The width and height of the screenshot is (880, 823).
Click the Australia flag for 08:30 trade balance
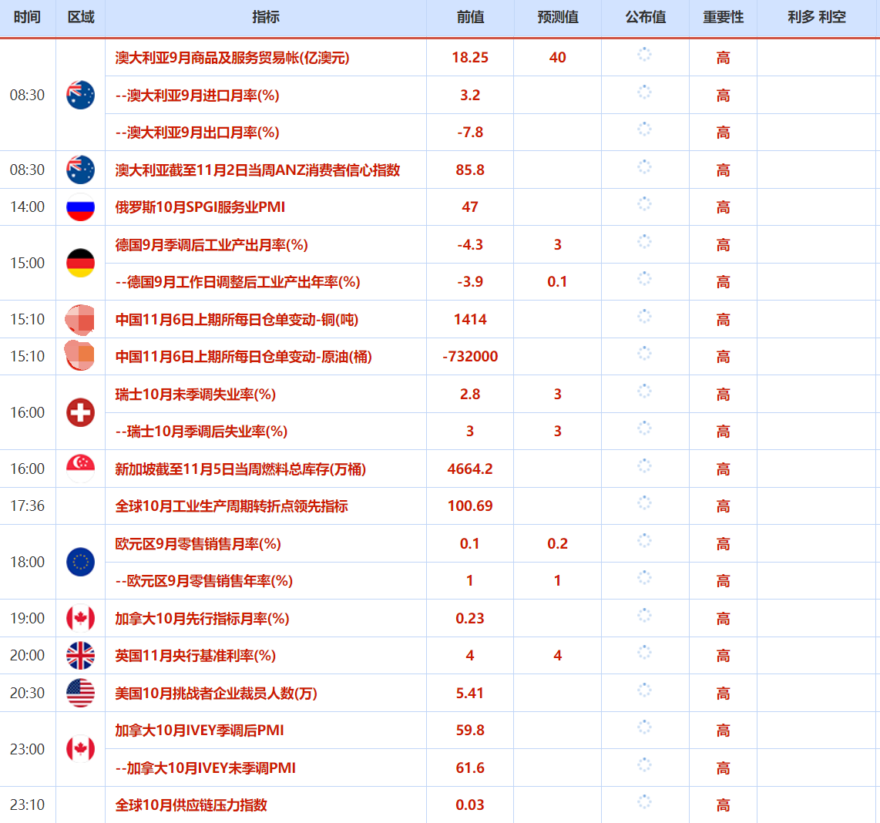pyautogui.click(x=80, y=95)
